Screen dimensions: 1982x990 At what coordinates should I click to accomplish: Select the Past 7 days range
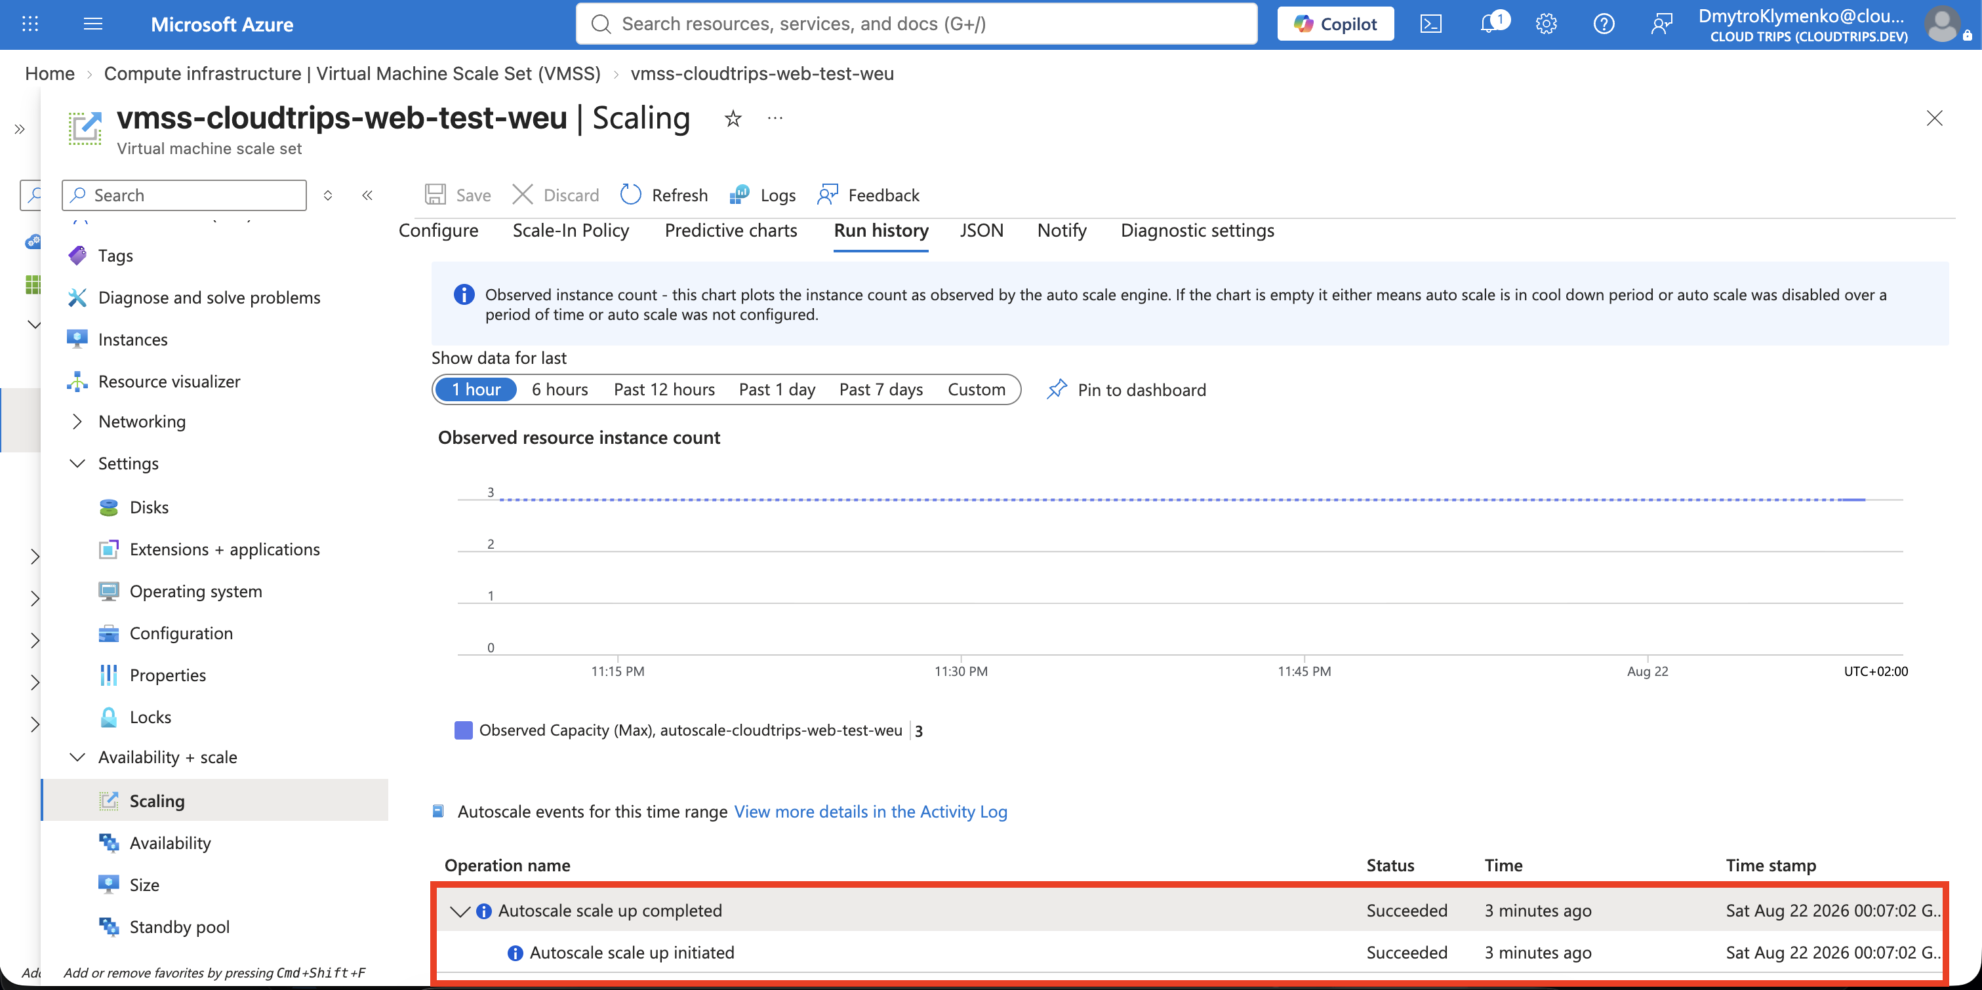tap(881, 390)
